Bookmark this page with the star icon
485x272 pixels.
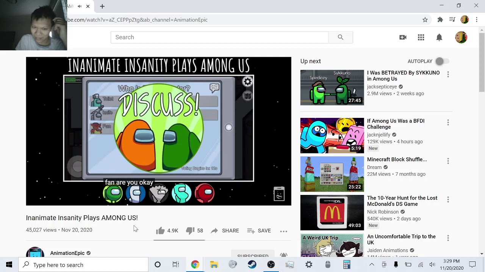pyautogui.click(x=425, y=20)
